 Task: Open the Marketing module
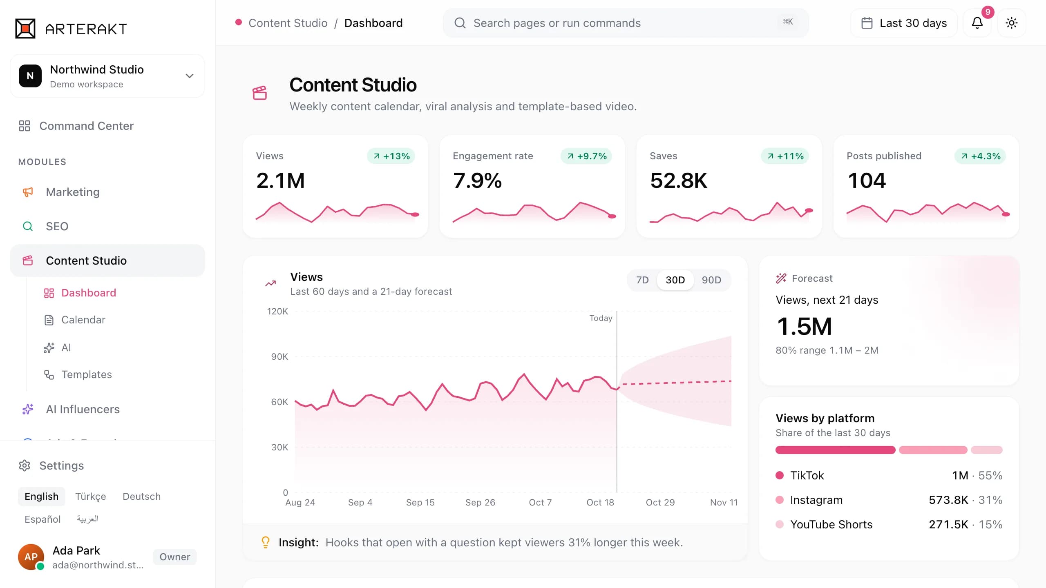[x=107, y=192]
